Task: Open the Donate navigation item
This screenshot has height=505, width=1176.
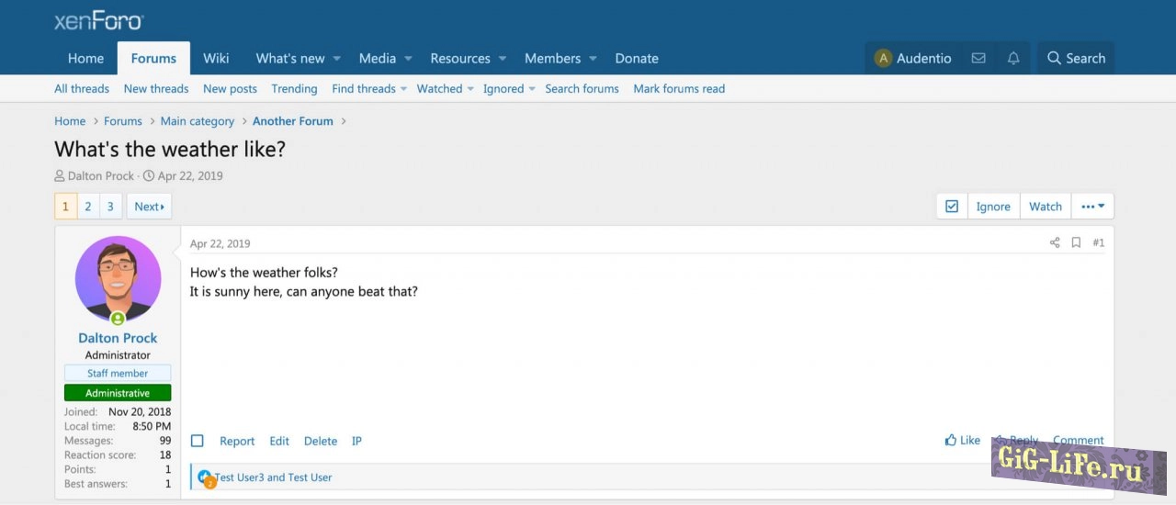Action: tap(637, 58)
